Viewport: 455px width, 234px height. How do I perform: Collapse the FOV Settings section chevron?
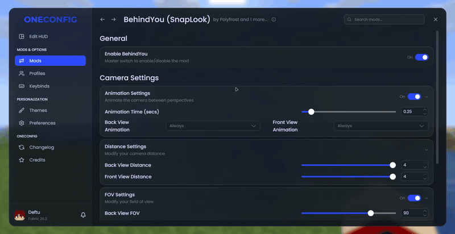tap(426, 198)
